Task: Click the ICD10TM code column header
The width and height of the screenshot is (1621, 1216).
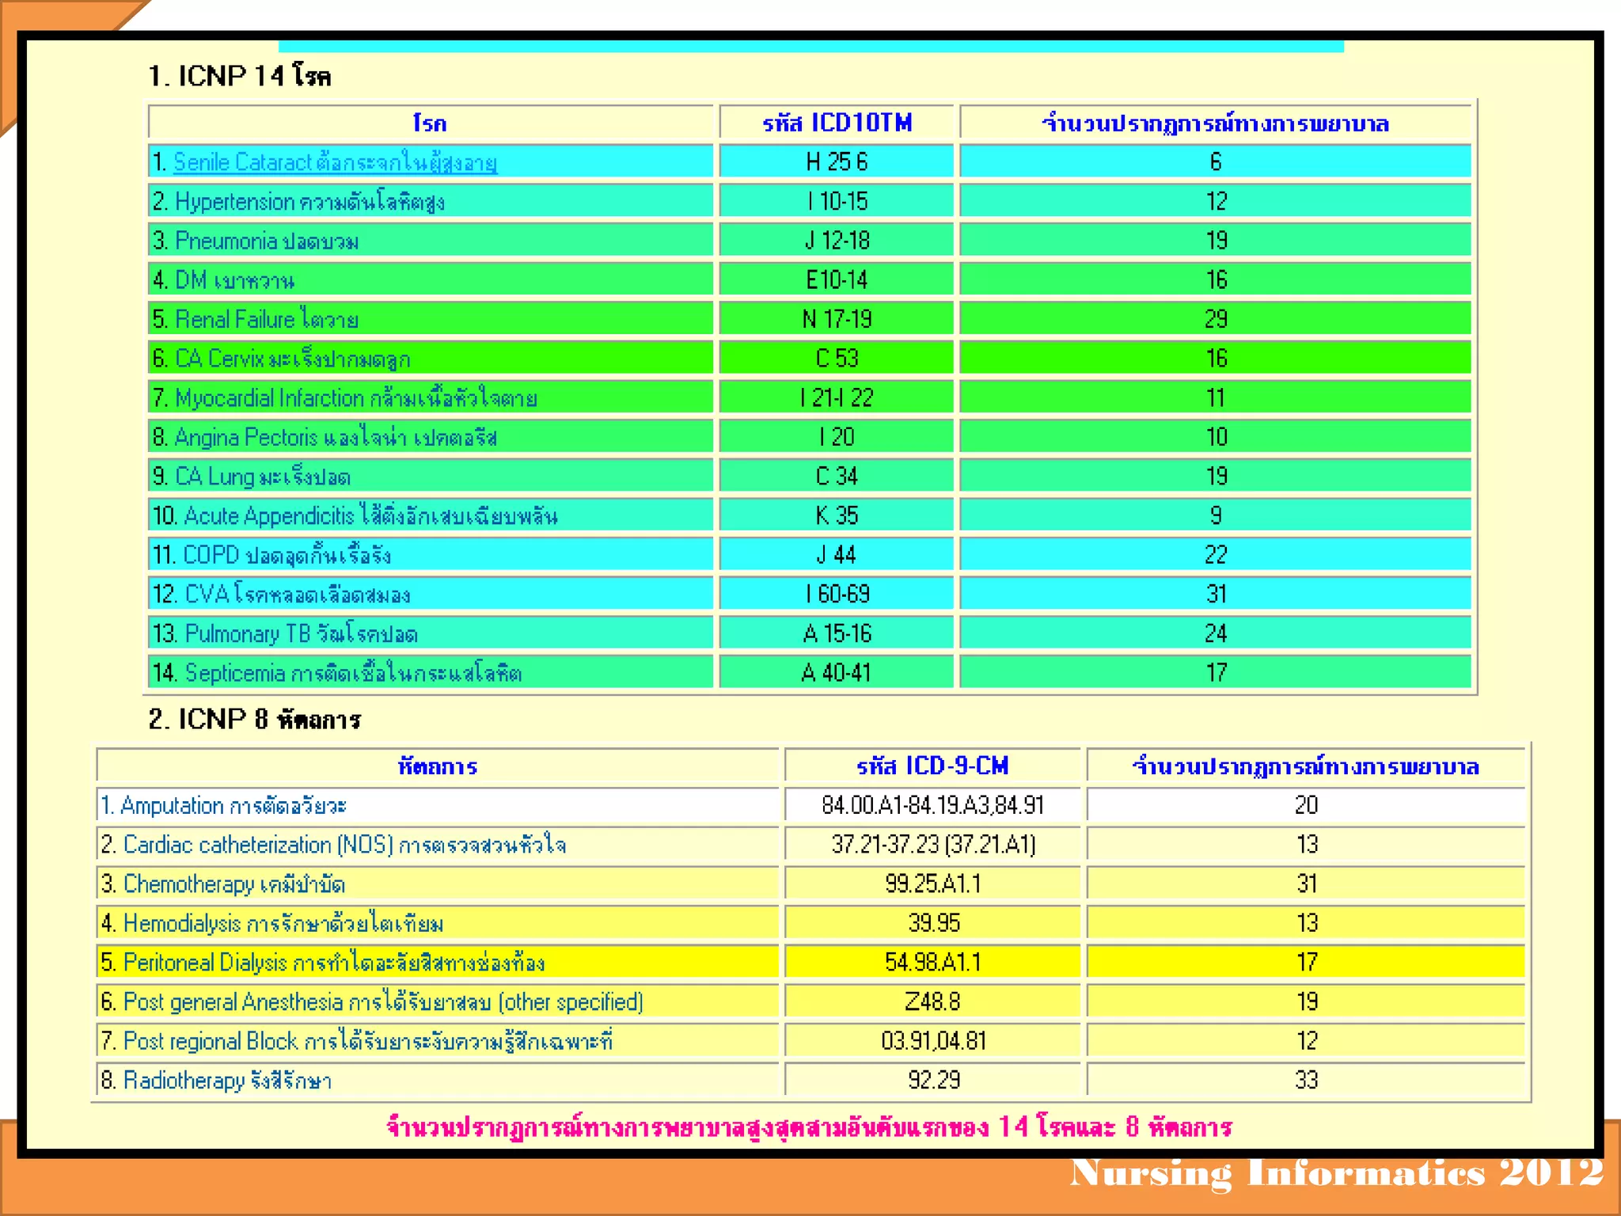Action: [x=837, y=123]
